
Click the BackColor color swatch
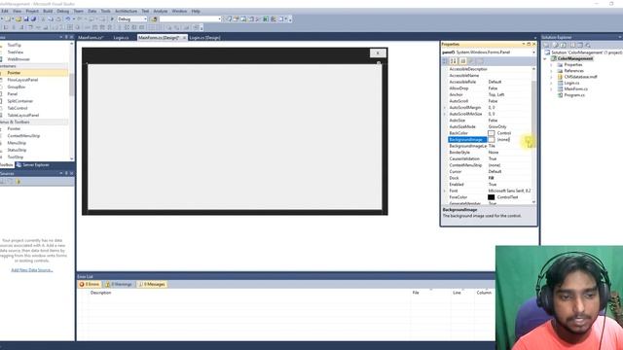pos(491,133)
